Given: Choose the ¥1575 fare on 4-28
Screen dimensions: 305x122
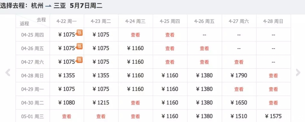Looking at the screenshot, I should point(273,116).
